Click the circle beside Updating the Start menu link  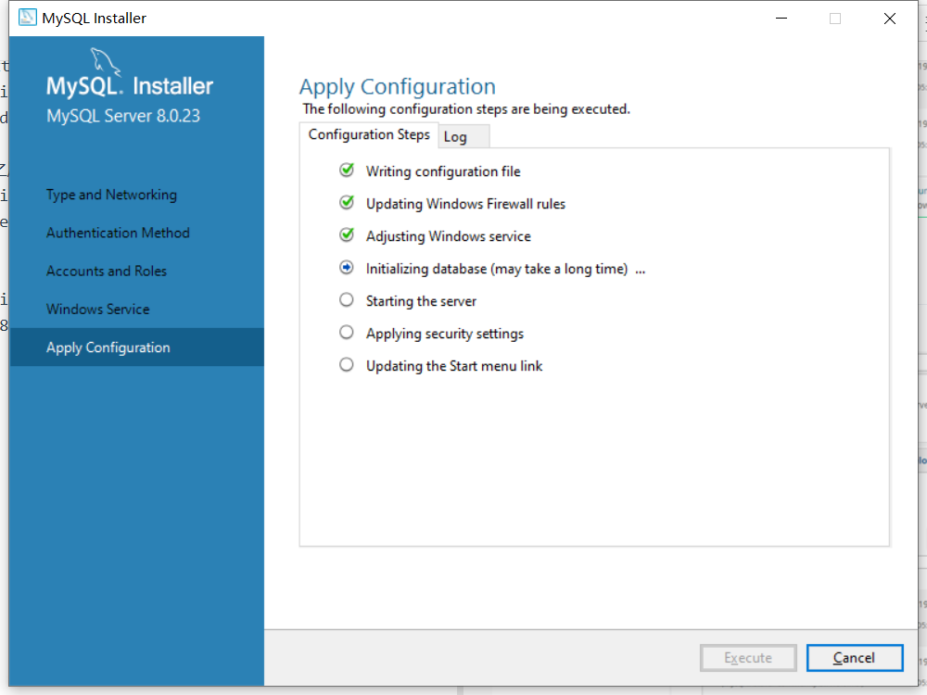click(347, 365)
